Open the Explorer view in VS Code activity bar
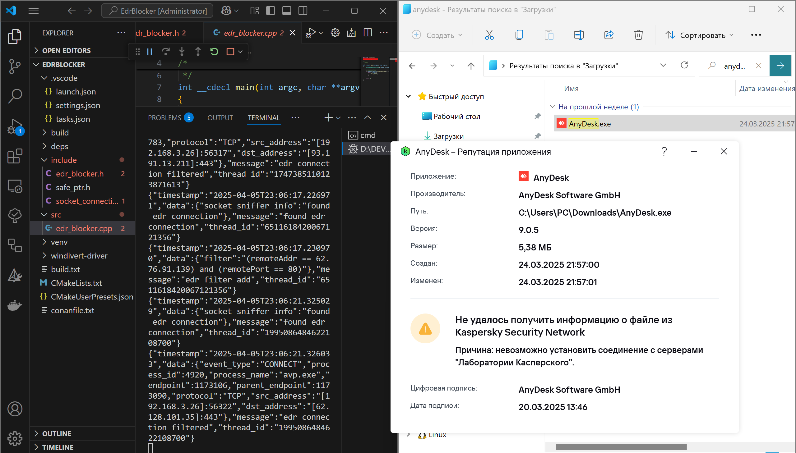This screenshot has width=796, height=453. pyautogui.click(x=15, y=36)
